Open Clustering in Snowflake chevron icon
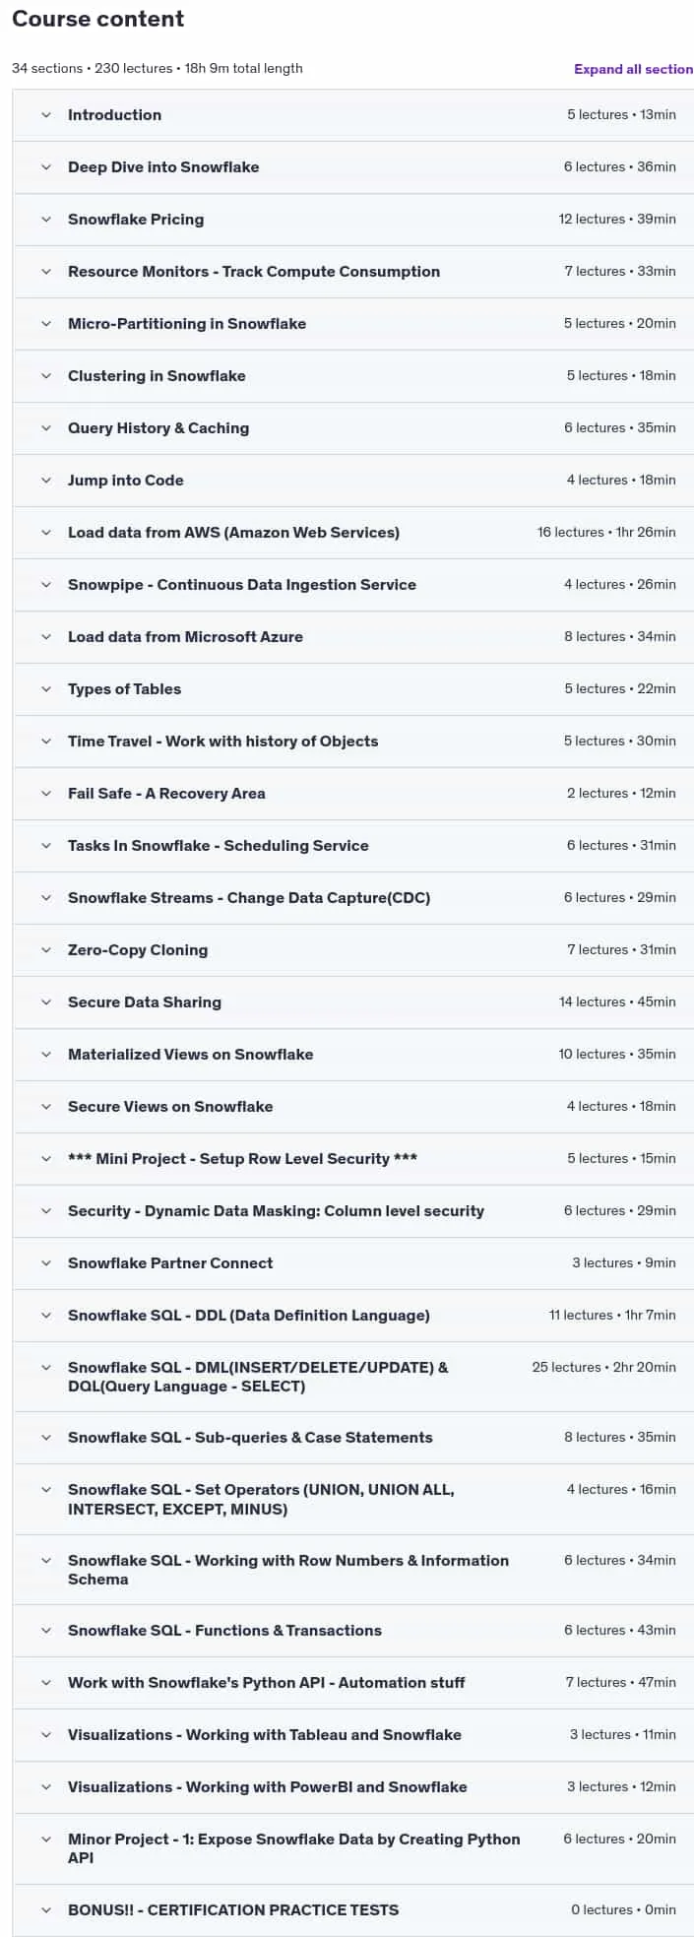 point(46,376)
